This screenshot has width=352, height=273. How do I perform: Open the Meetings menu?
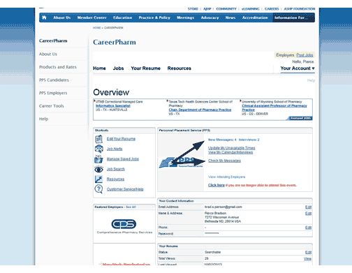[x=185, y=17]
